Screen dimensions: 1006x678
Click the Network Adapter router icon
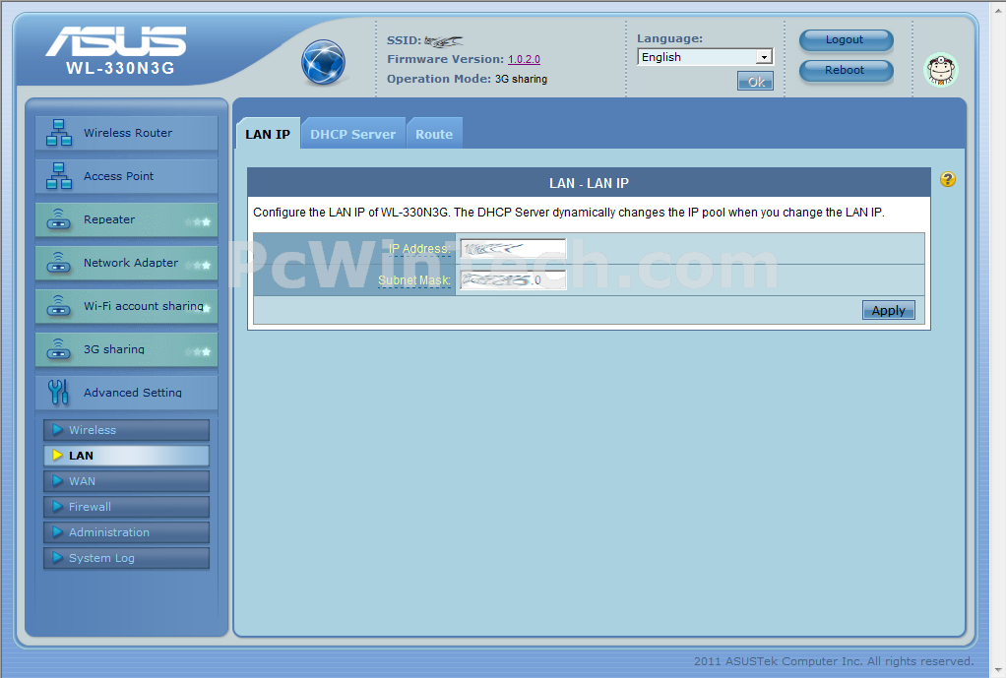[x=58, y=263]
